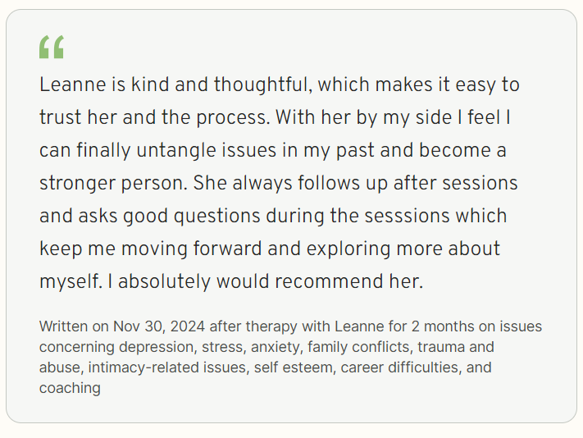583x438 pixels.
Task: Click the words 'stronger person'
Action: (112, 183)
